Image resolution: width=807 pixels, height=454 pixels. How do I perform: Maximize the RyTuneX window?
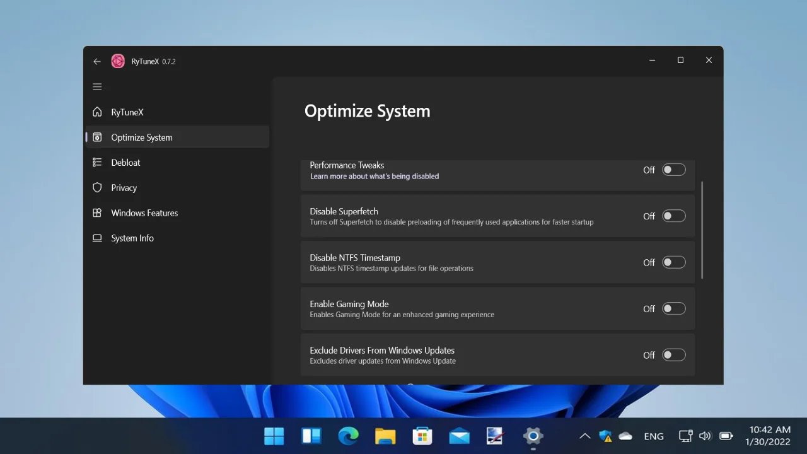coord(680,60)
